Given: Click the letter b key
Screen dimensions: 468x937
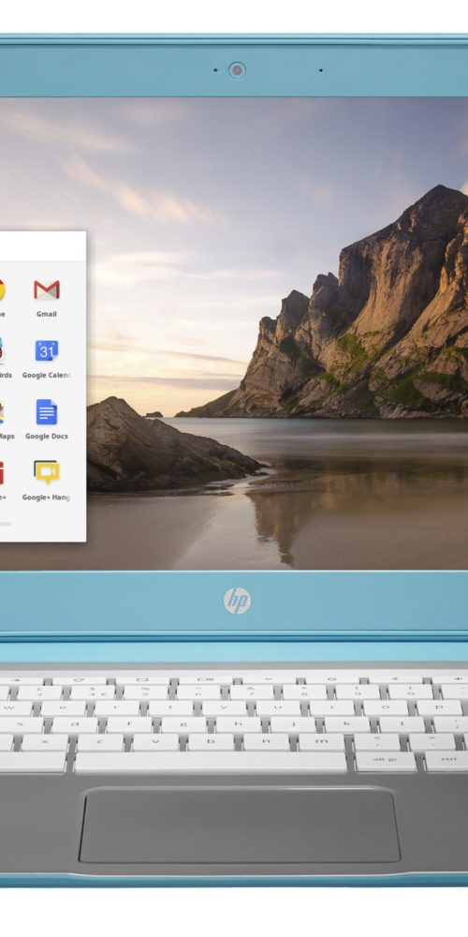Looking at the screenshot, I should [211, 742].
